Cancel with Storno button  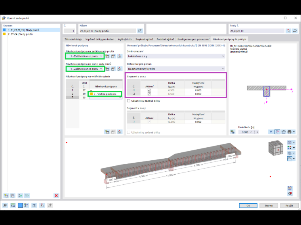pos(269,206)
